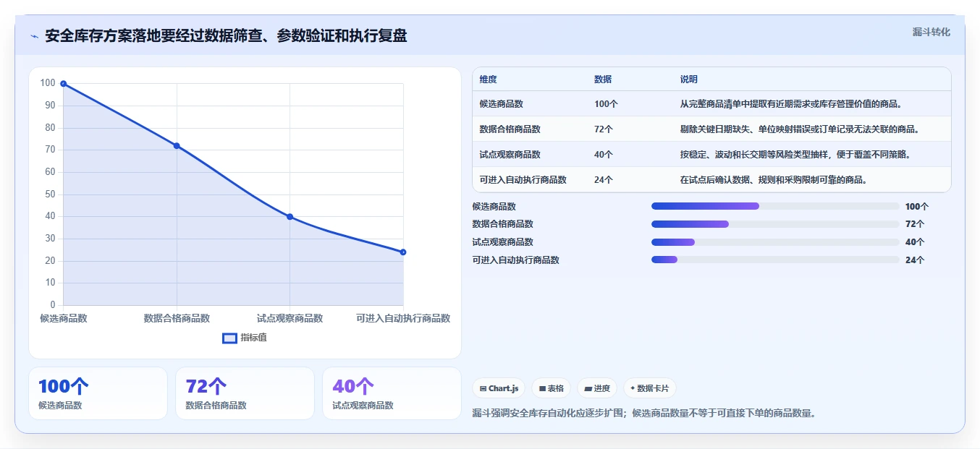Image resolution: width=980 pixels, height=449 pixels.
Task: Open the 40个 试点观察商品数 data card
Action: point(392,393)
